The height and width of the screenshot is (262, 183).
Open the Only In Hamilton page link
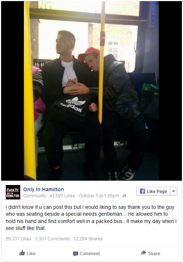click(43, 189)
